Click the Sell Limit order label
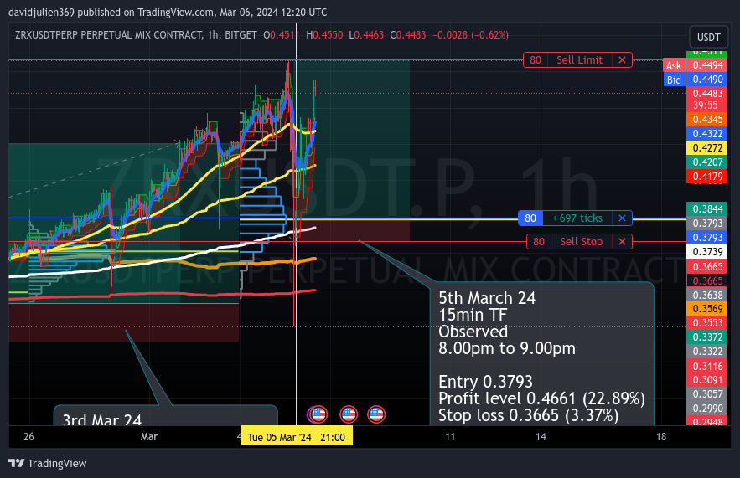 click(580, 60)
